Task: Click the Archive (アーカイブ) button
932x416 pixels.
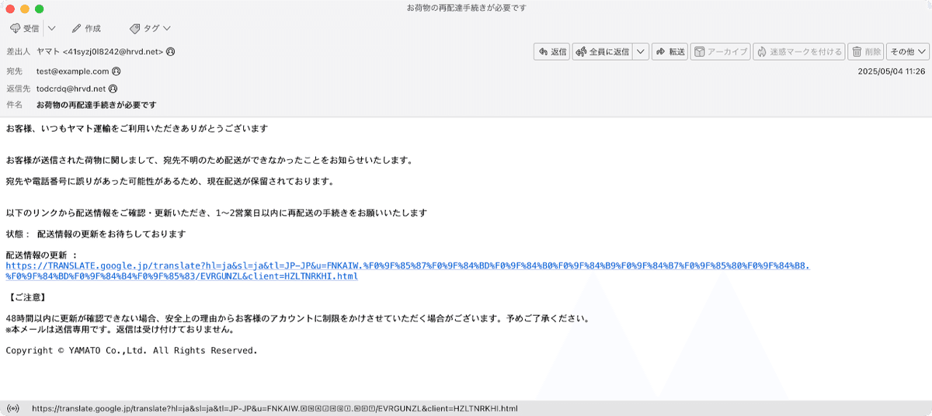Action: 720,52
